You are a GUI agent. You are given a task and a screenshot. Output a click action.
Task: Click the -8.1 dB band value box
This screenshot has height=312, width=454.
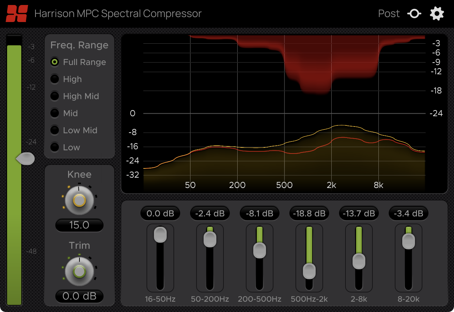(x=260, y=214)
